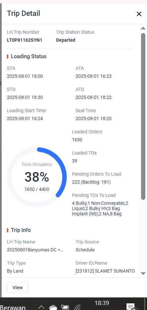Click the Loading Status section header

[29, 56]
